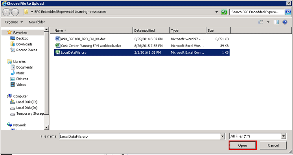293x155 pixels.
Task: Click the Local Disk (D:) drive icon
Action: pos(13,108)
